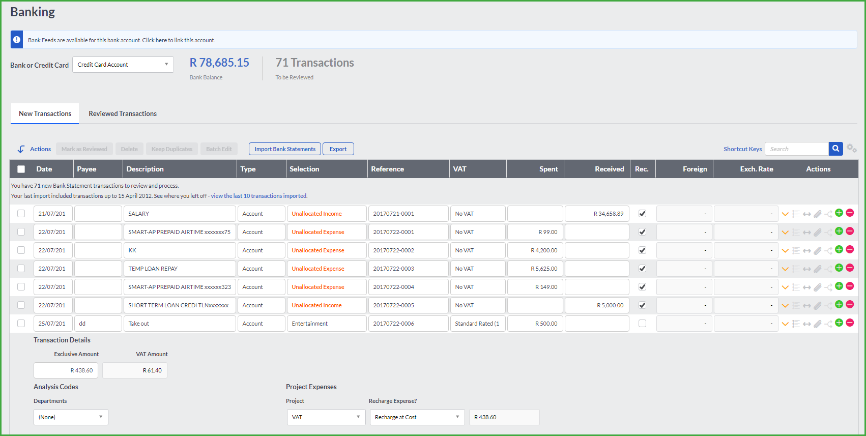Open the Actions menu link
This screenshot has height=436, width=866.
tap(40, 149)
